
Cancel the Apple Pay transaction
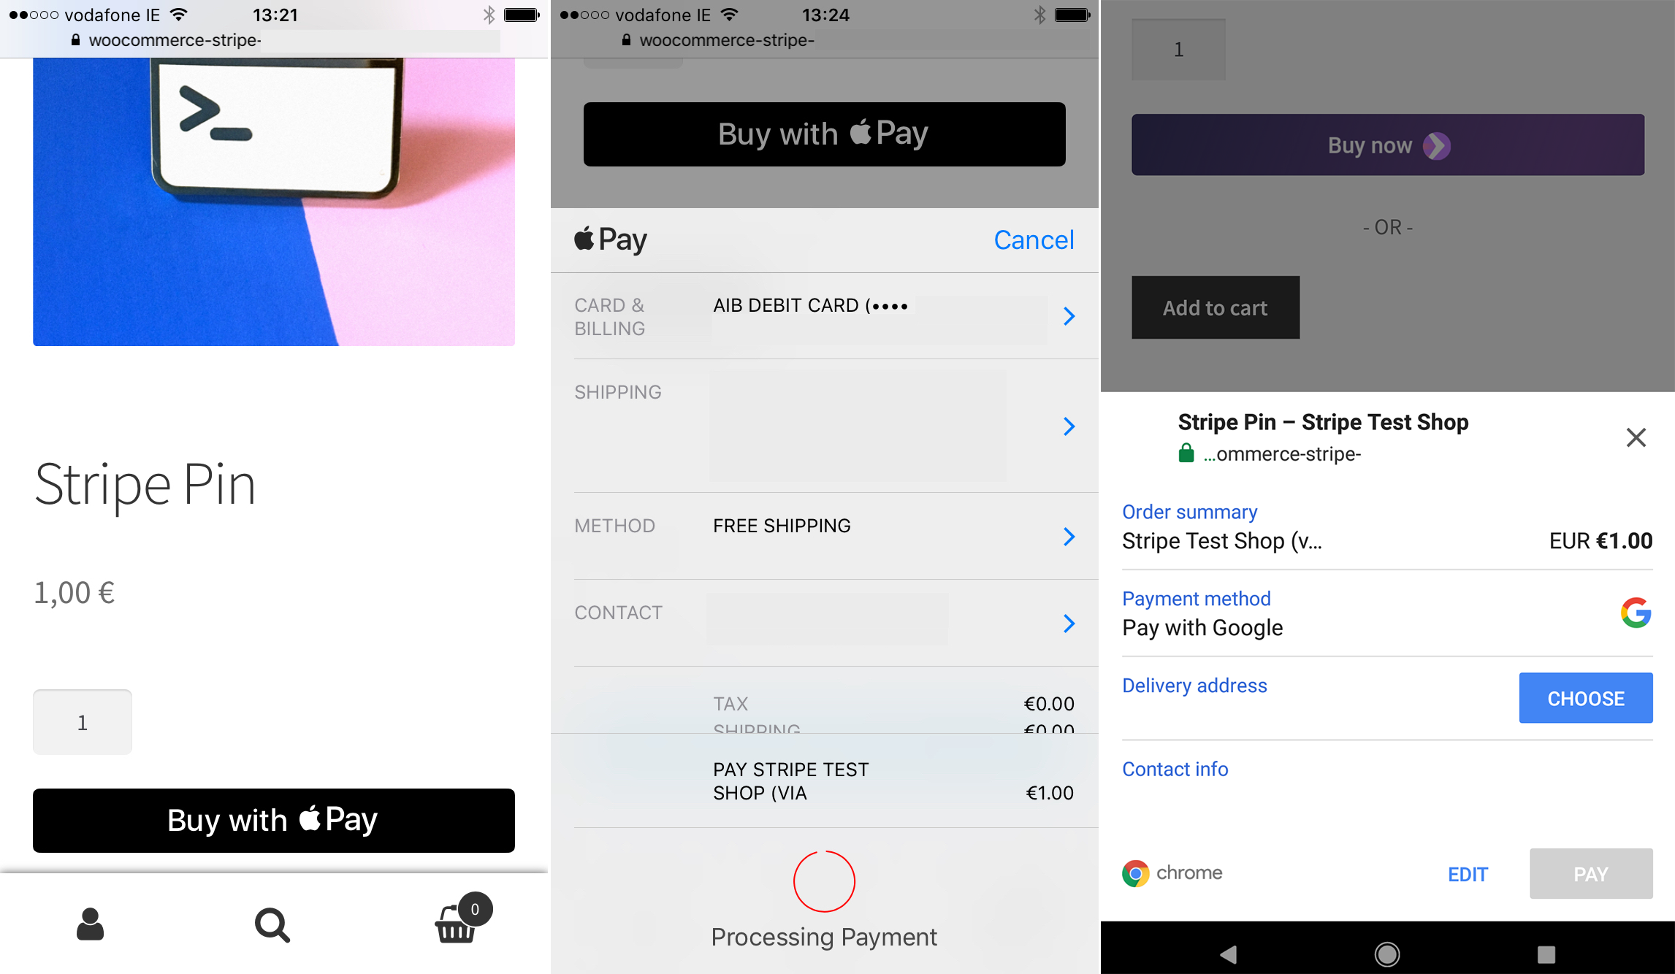click(1032, 240)
